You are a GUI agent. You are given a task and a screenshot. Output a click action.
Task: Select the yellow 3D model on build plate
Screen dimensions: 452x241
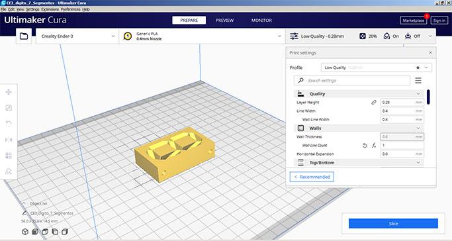pos(175,154)
